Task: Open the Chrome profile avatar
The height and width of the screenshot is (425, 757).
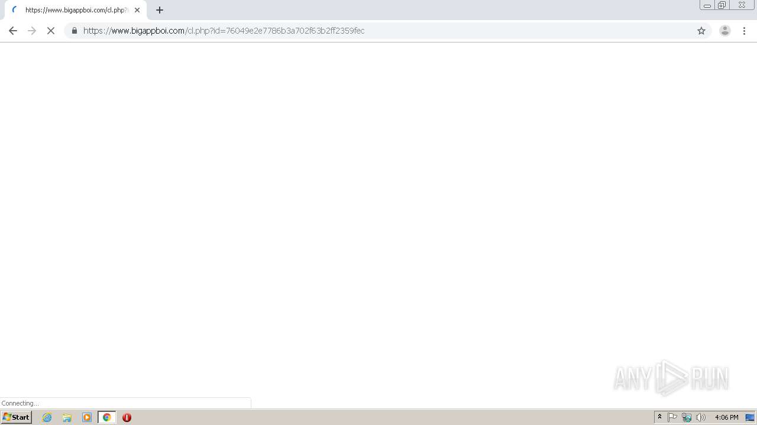Action: tap(724, 31)
